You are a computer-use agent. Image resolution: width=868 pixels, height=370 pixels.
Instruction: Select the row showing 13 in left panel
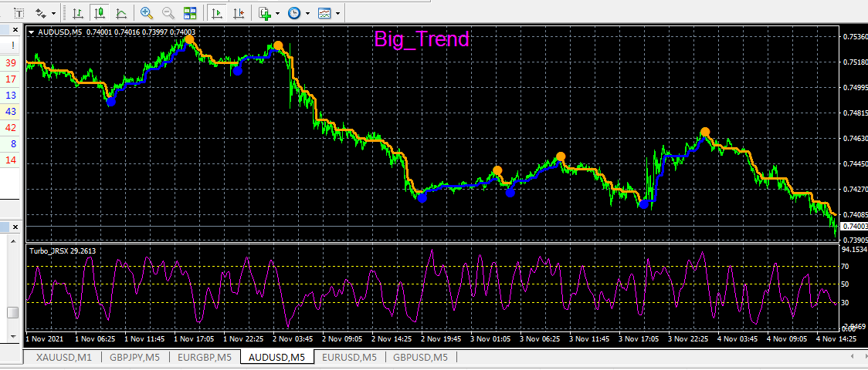[x=11, y=96]
